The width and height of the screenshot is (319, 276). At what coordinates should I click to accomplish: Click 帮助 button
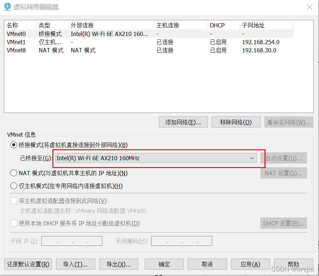[x=294, y=264]
